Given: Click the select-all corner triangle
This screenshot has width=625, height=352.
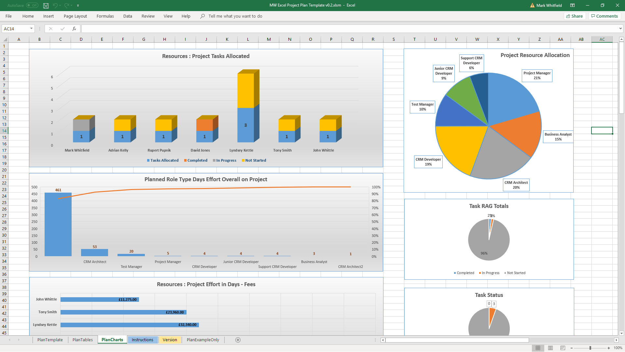Looking at the screenshot, I should 5,39.
